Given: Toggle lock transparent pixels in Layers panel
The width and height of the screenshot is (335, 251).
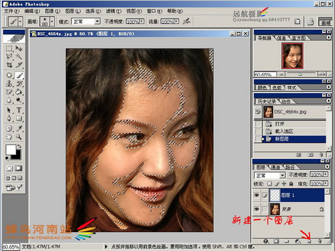Looking at the screenshot, I should point(270,184).
